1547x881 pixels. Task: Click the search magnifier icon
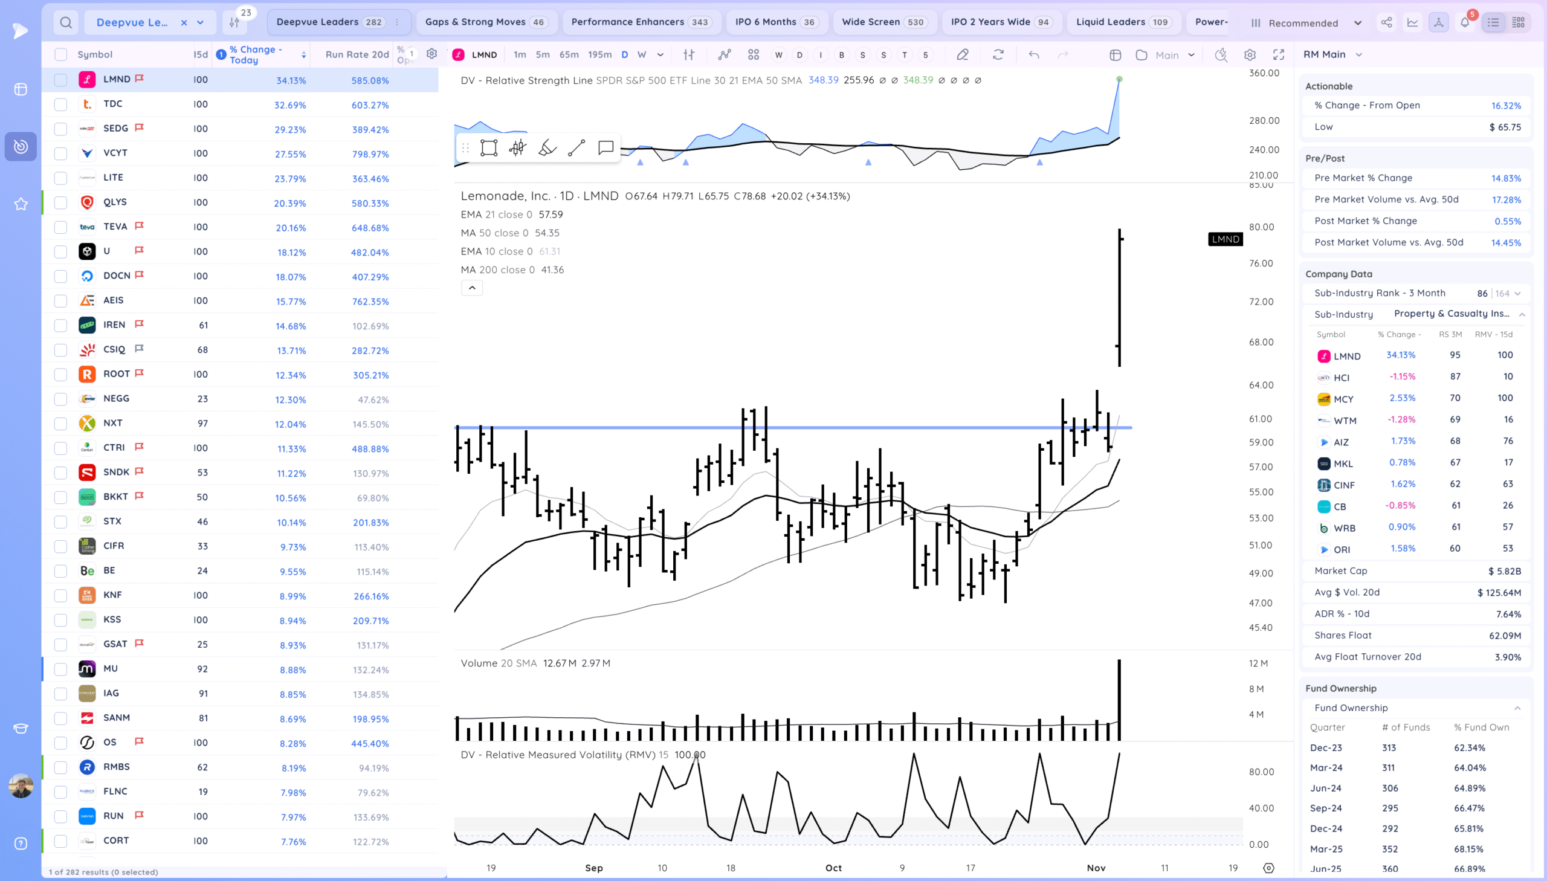[66, 23]
